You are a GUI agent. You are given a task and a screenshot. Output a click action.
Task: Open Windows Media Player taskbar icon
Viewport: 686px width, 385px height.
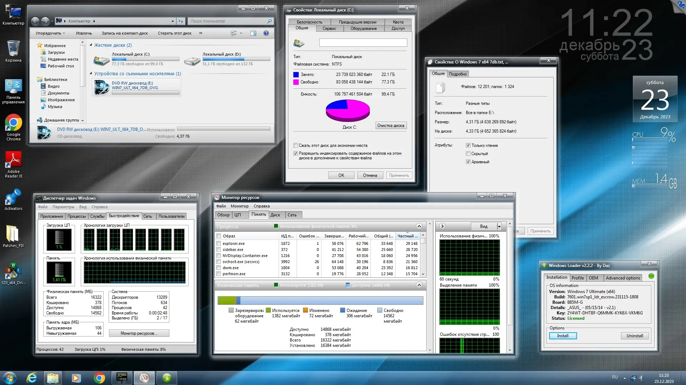tap(76, 378)
